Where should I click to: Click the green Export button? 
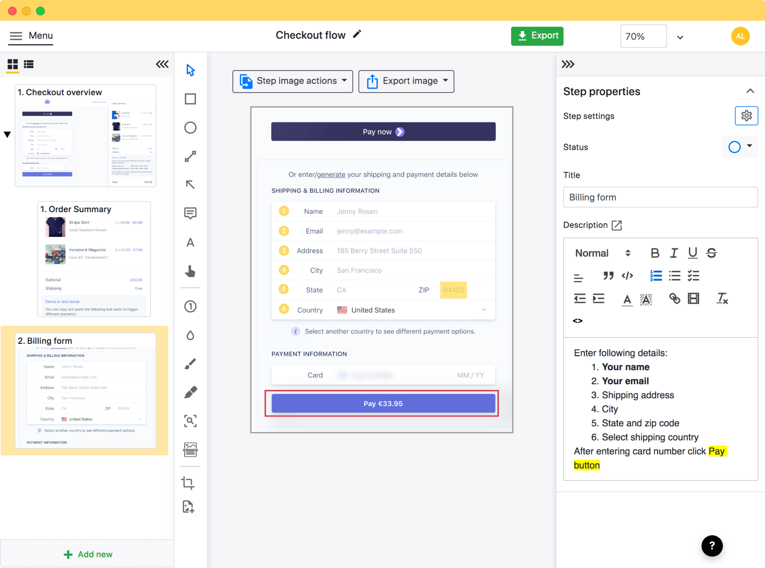click(537, 36)
